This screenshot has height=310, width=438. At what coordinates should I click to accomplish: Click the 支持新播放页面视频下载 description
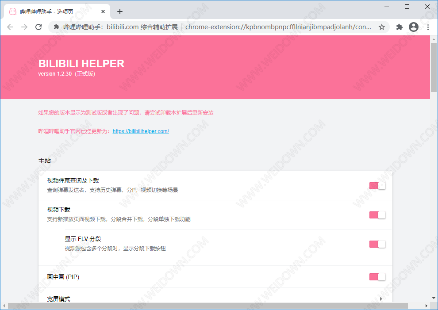(119, 219)
